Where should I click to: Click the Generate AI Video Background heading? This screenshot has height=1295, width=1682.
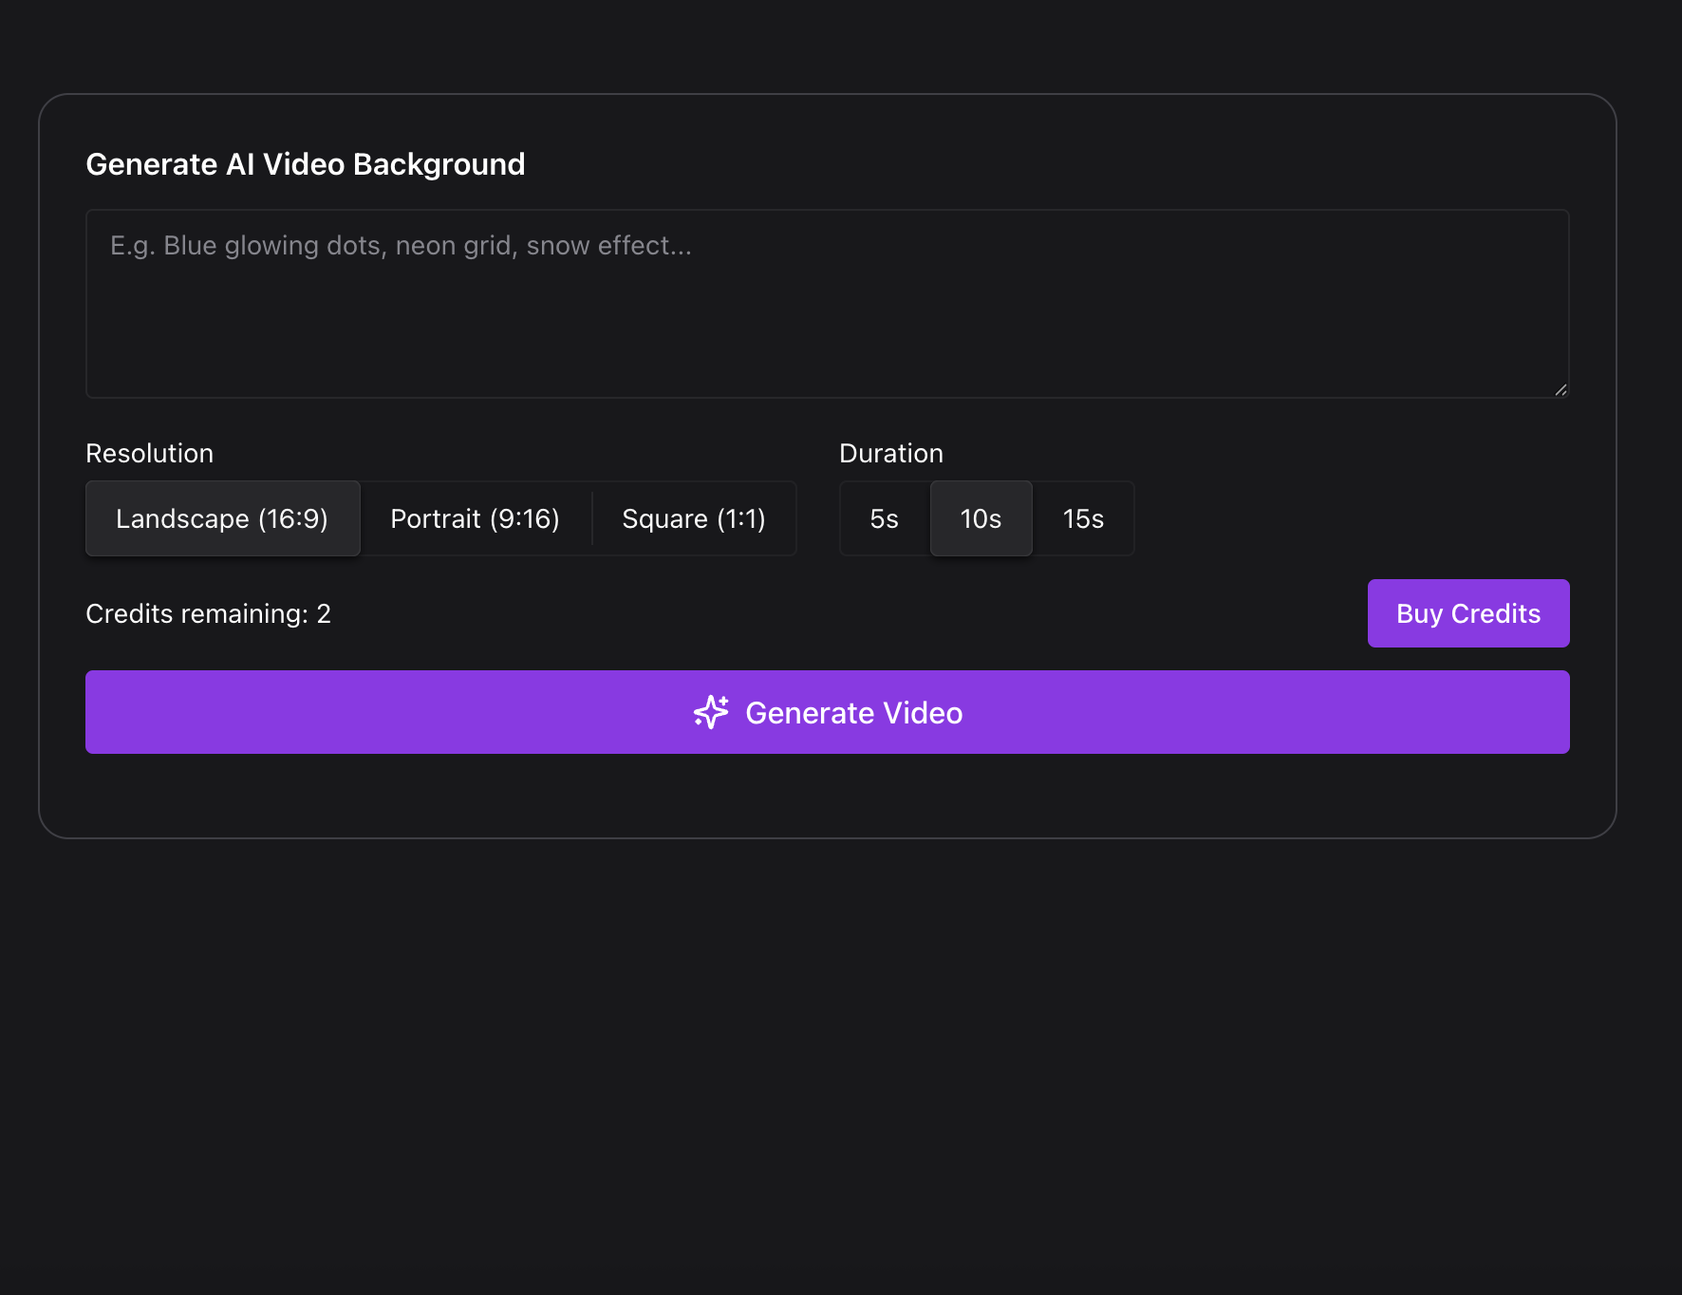[x=306, y=163]
